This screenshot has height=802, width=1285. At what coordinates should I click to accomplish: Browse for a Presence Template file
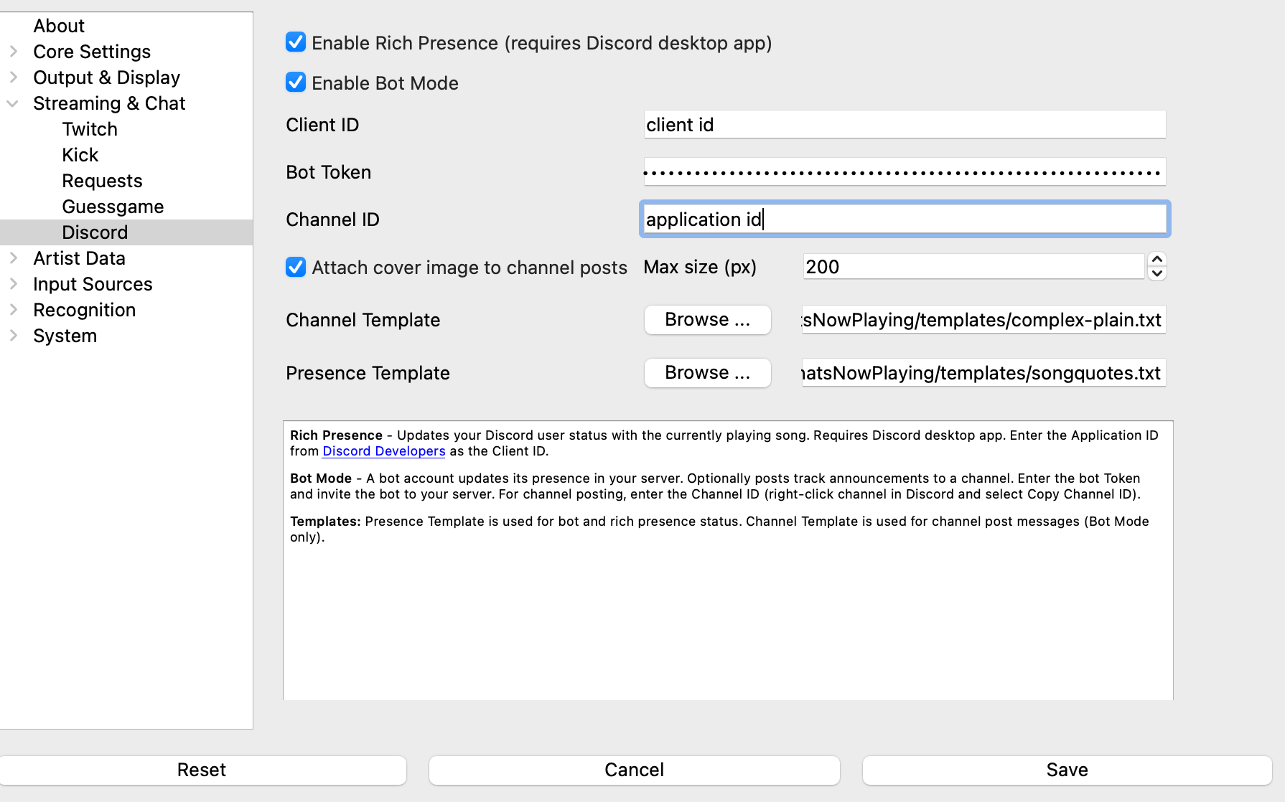[x=706, y=373]
